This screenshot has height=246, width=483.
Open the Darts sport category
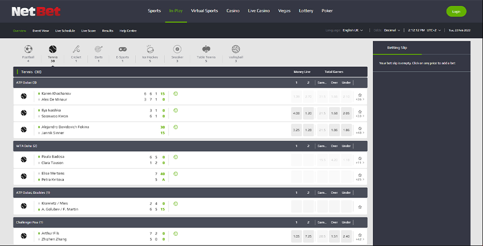click(x=99, y=49)
